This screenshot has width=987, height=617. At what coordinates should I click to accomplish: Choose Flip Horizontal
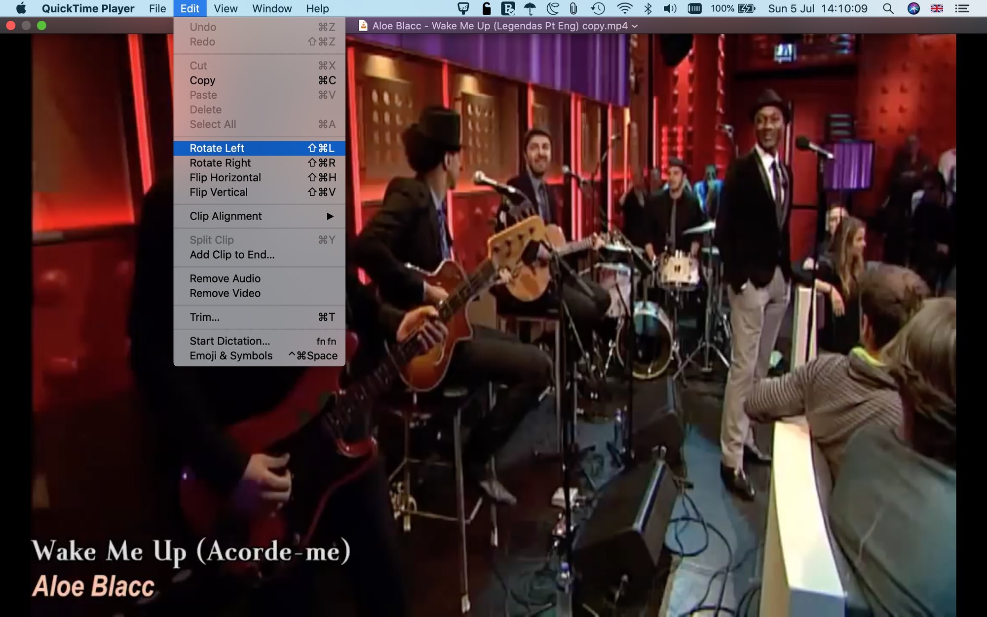(x=259, y=178)
